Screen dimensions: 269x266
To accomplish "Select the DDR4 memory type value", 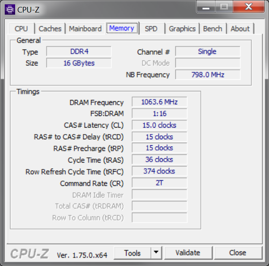I will [79, 51].
